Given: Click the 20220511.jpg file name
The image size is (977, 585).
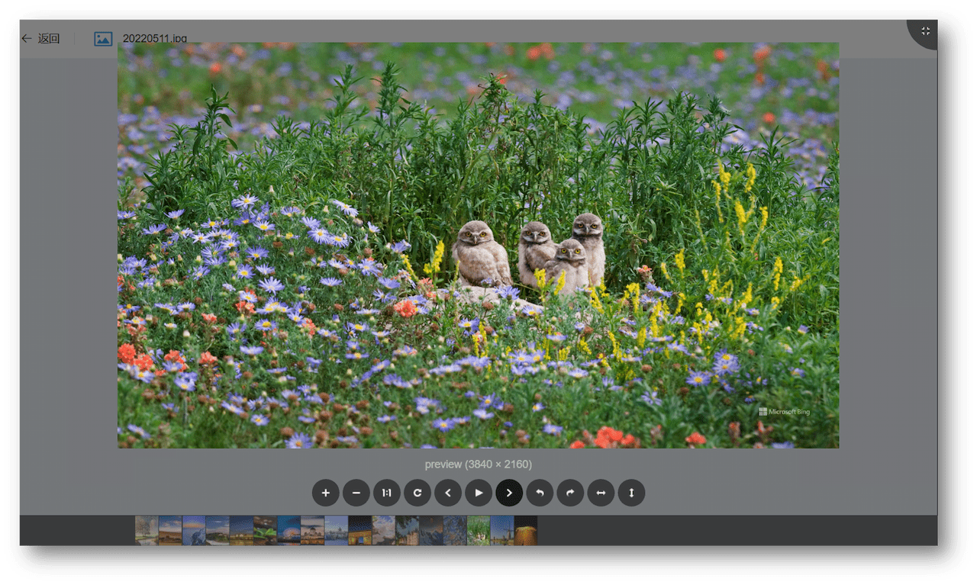Looking at the screenshot, I should pos(155,38).
